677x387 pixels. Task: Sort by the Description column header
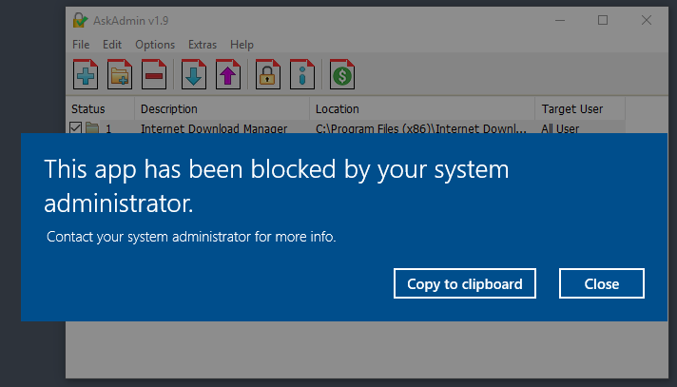click(x=169, y=109)
